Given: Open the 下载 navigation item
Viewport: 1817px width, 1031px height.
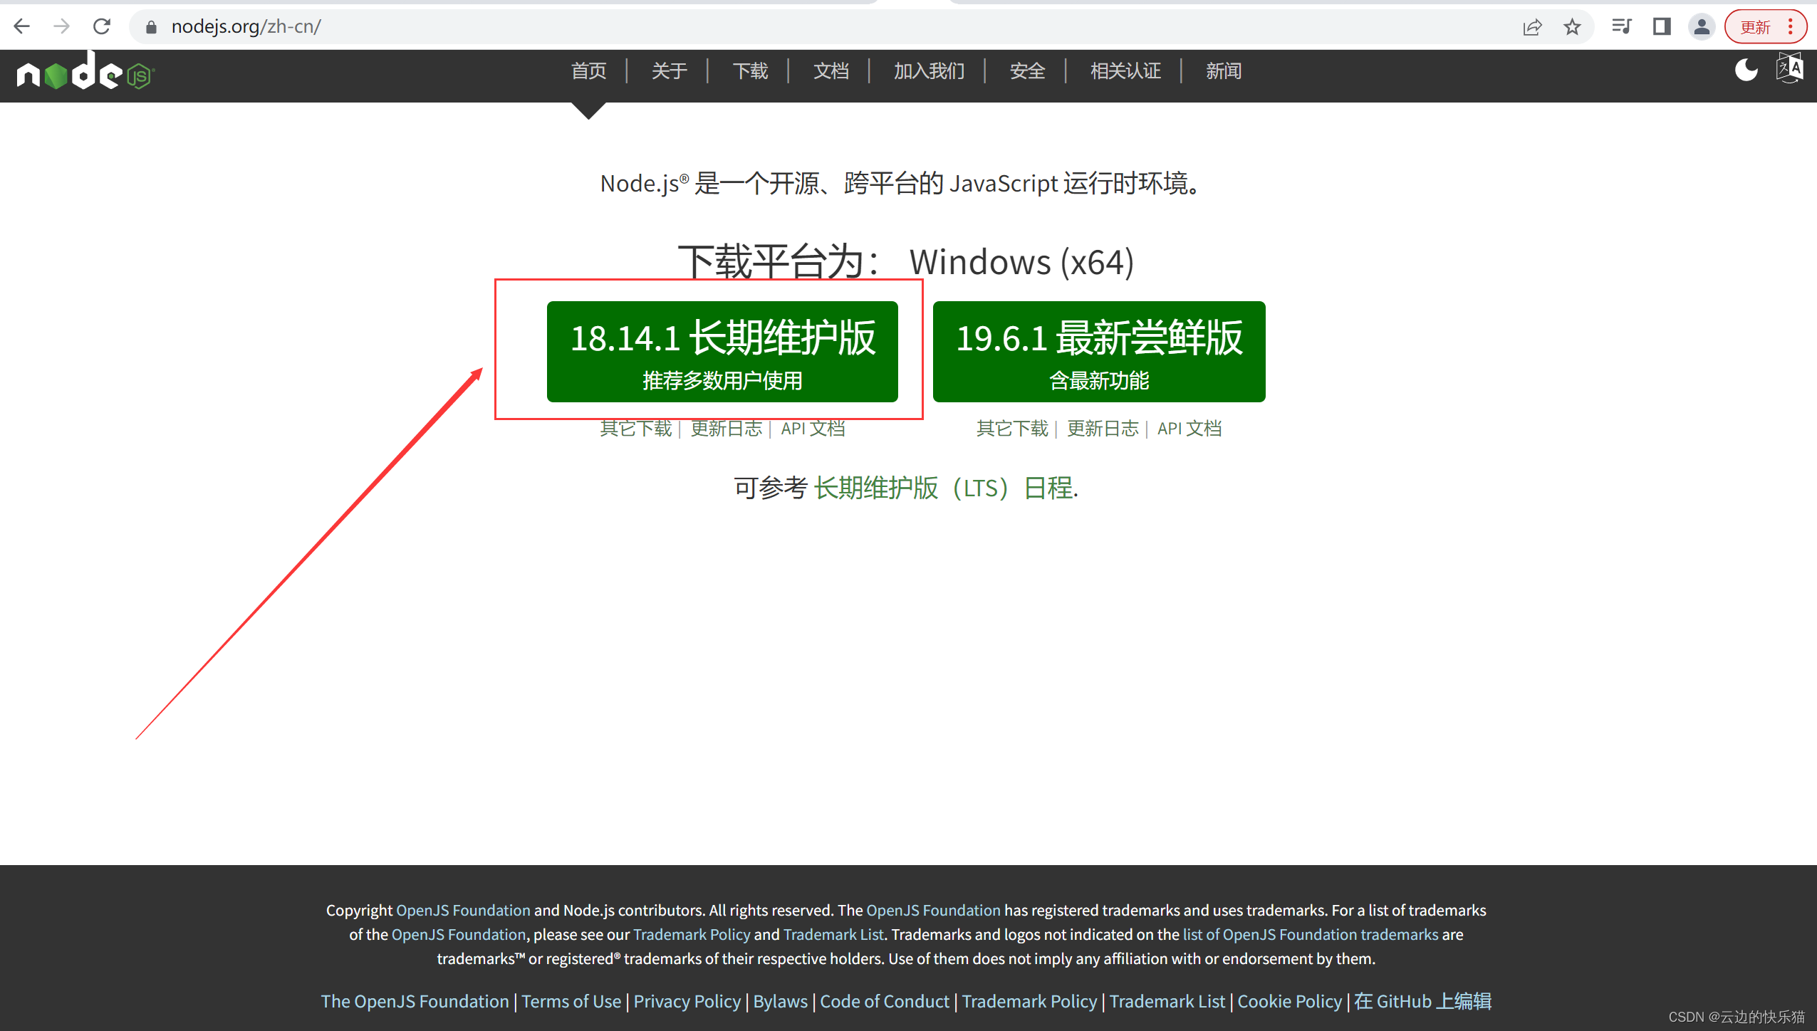Looking at the screenshot, I should coord(751,70).
